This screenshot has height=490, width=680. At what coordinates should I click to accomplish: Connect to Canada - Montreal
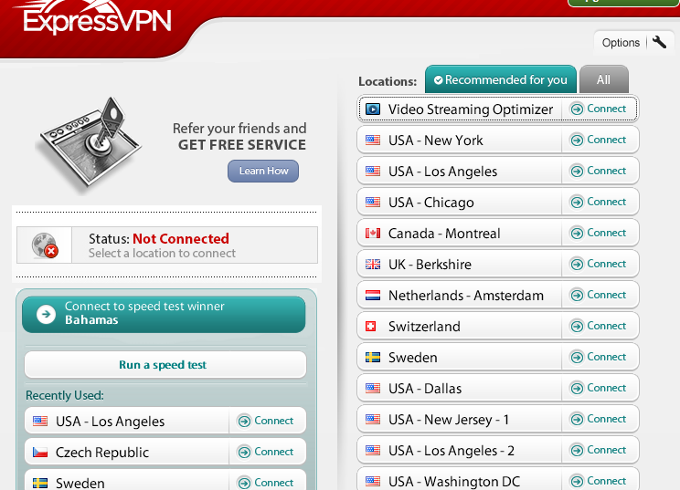[x=599, y=233]
